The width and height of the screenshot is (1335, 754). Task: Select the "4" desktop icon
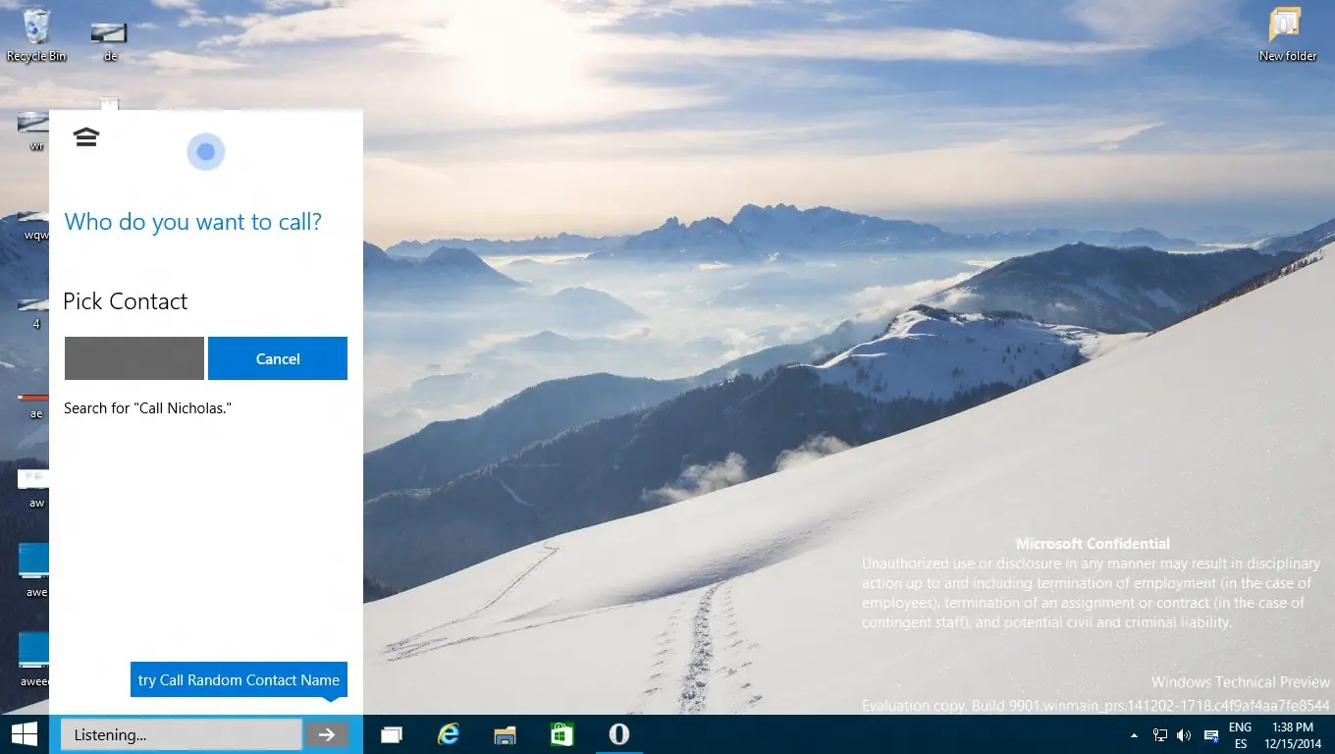click(35, 312)
